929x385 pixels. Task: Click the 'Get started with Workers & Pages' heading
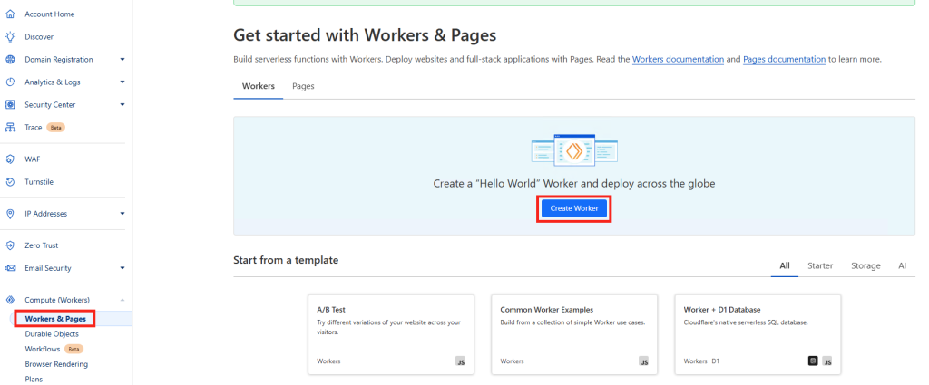point(365,35)
